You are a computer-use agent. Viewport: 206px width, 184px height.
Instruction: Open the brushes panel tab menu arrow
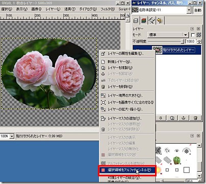[x=192, y=136]
